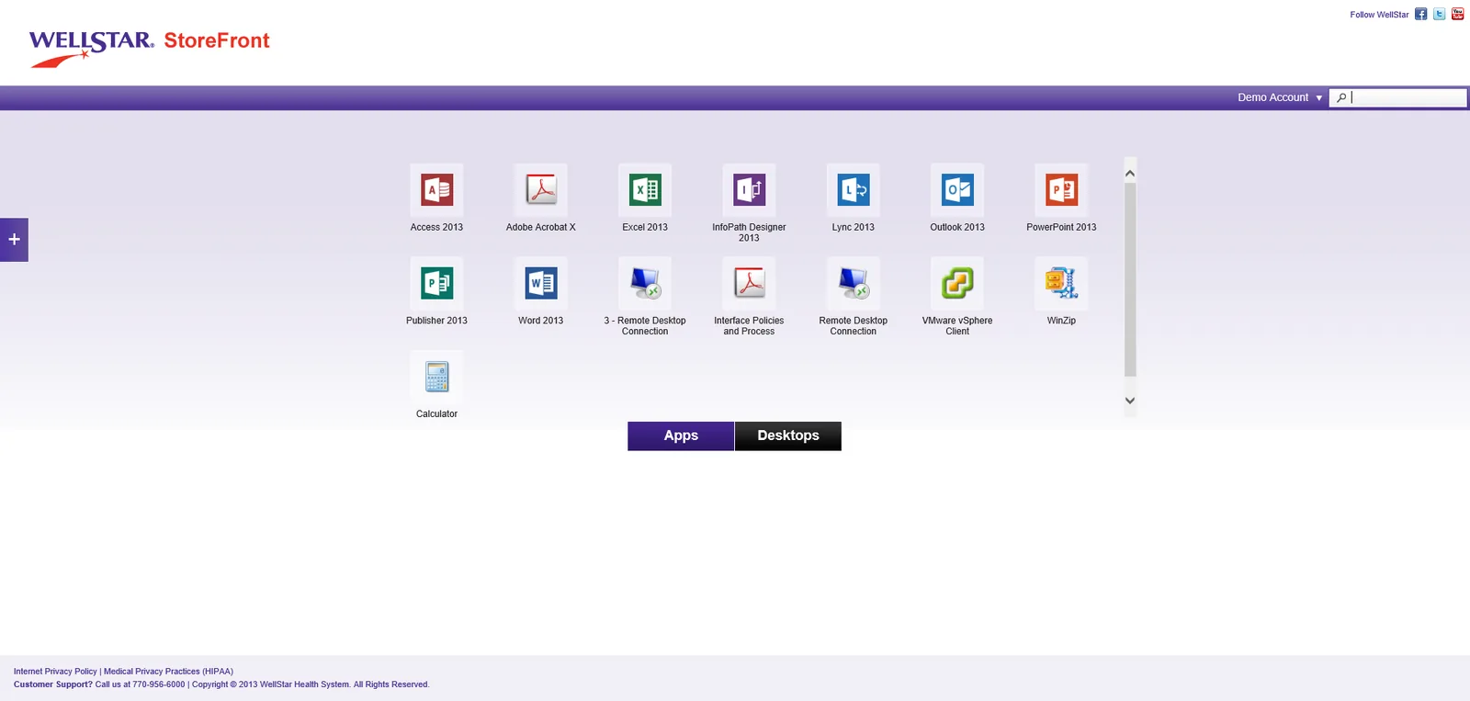
Task: Expand the Demo Account dropdown menu
Action: (1280, 97)
